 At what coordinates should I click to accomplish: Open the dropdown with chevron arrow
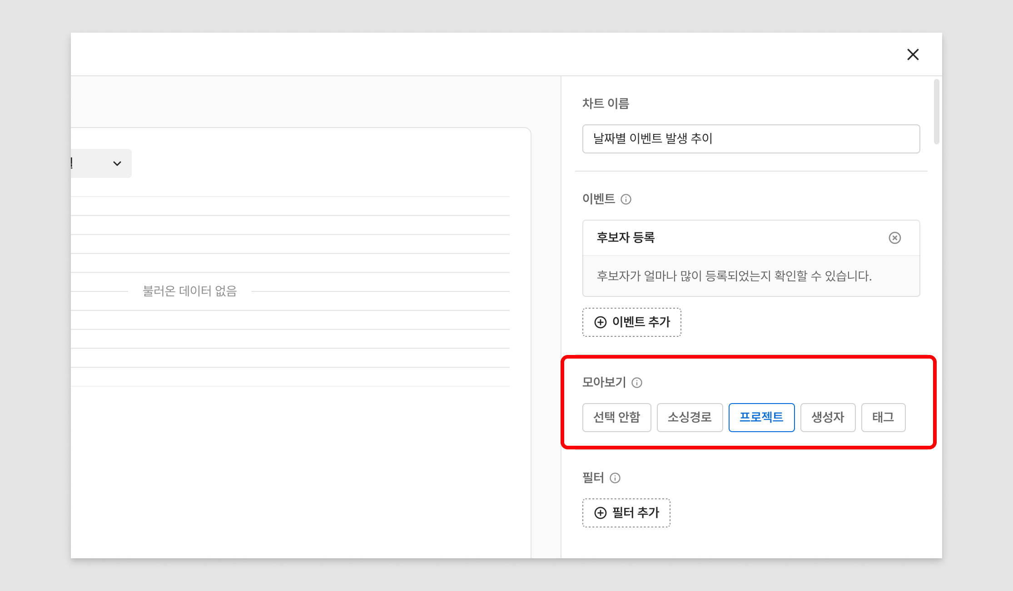117,163
